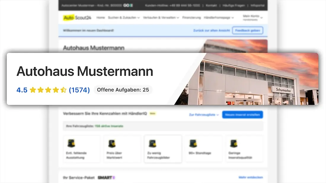This screenshot has height=183, width=326.
Task: Click the SMART service package logo
Action: click(106, 177)
